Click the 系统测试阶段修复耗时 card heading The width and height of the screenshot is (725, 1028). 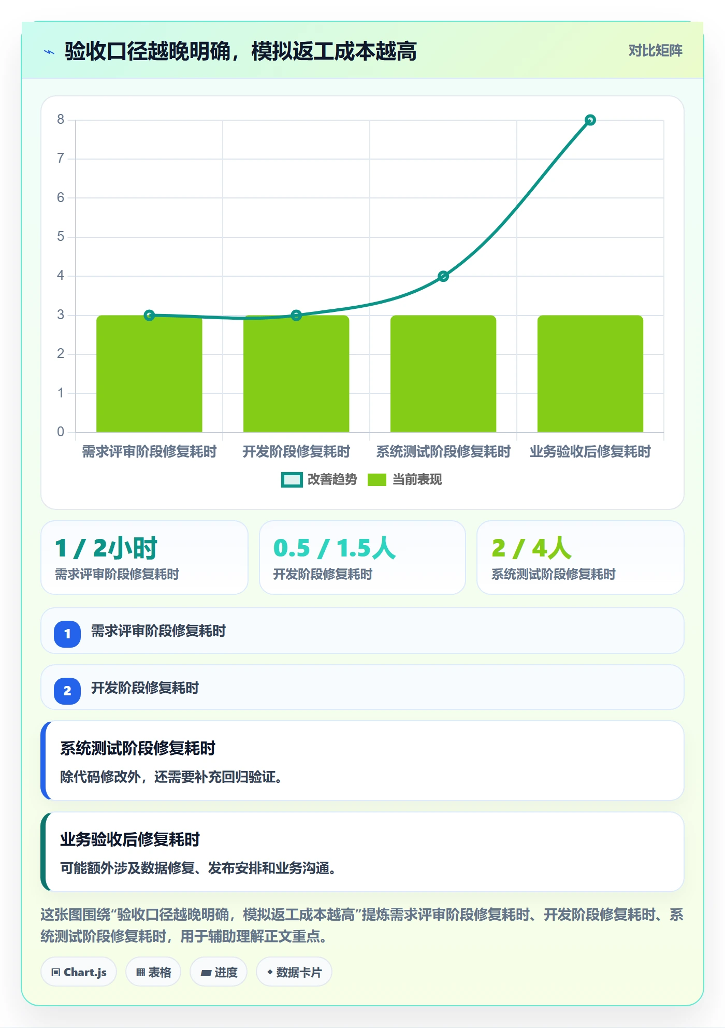tap(138, 748)
